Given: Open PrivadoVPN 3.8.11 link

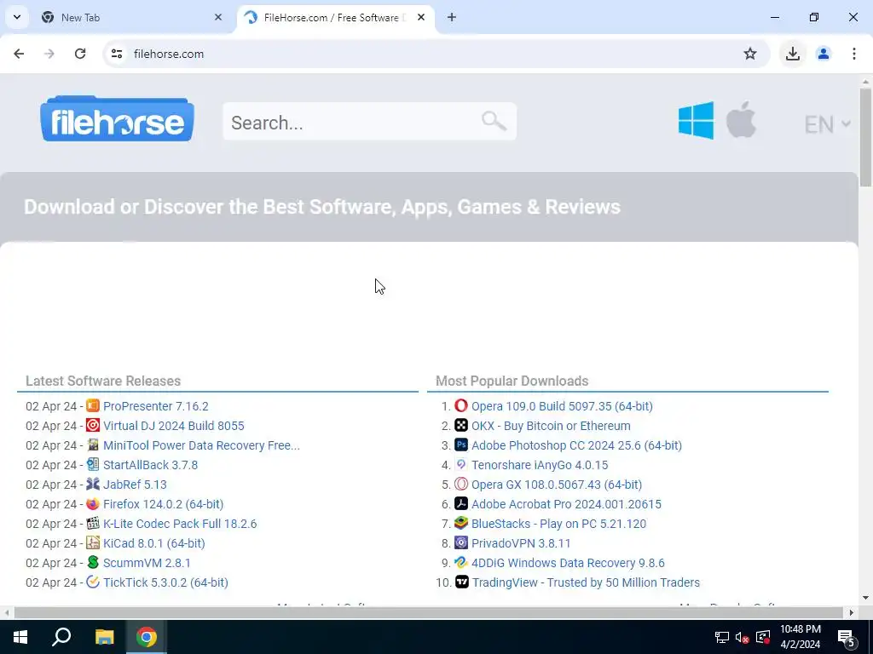Looking at the screenshot, I should point(521,542).
